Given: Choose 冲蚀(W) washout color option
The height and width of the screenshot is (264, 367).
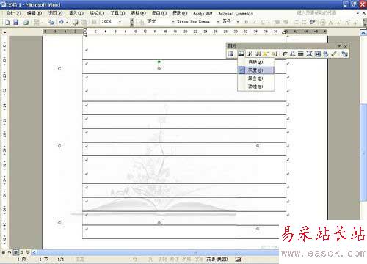Looking at the screenshot, I should tap(256, 87).
